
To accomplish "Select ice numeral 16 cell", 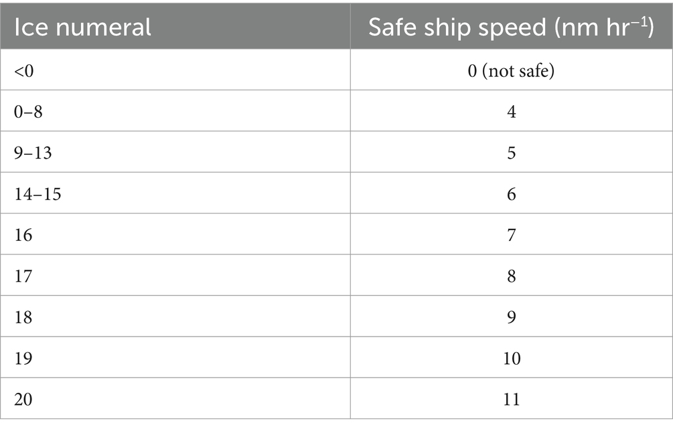I will [x=175, y=234].
